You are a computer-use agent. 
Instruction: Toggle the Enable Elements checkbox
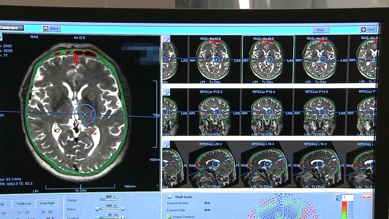[x=169, y=217]
